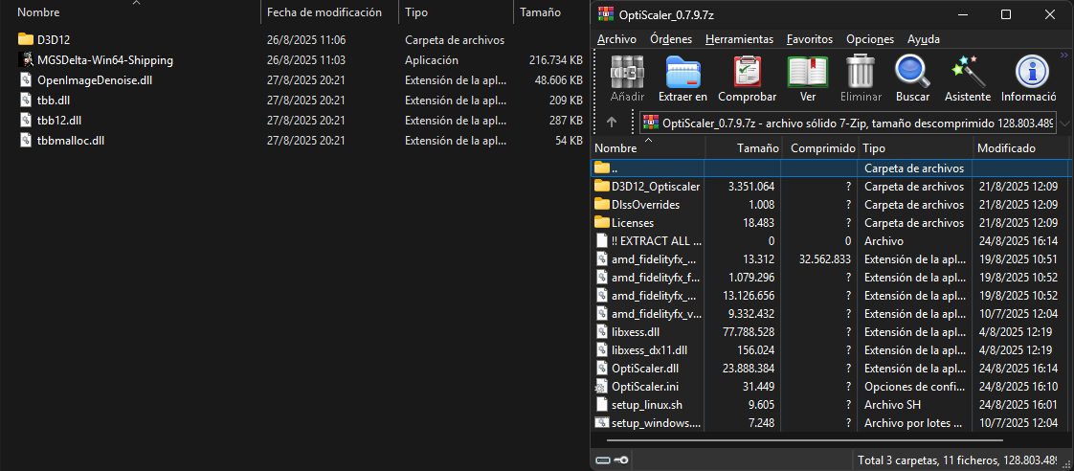1074x471 pixels.
Task: Click the Extraer en toolbar icon
Action: 682,71
